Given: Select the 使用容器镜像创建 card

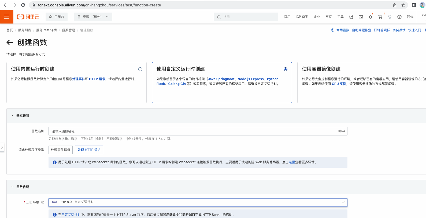Looking at the screenshot, I should (362, 83).
